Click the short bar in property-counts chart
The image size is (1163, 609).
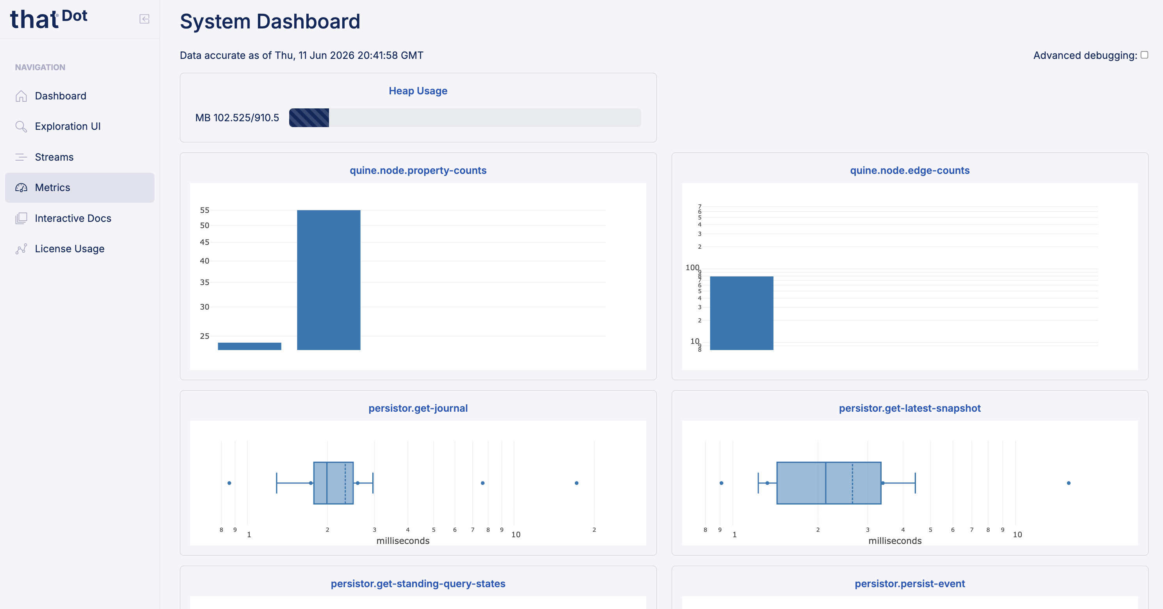click(250, 347)
